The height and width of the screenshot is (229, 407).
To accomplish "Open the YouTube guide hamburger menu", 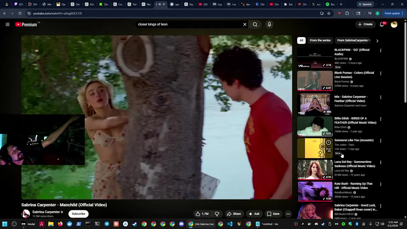I will point(8,24).
